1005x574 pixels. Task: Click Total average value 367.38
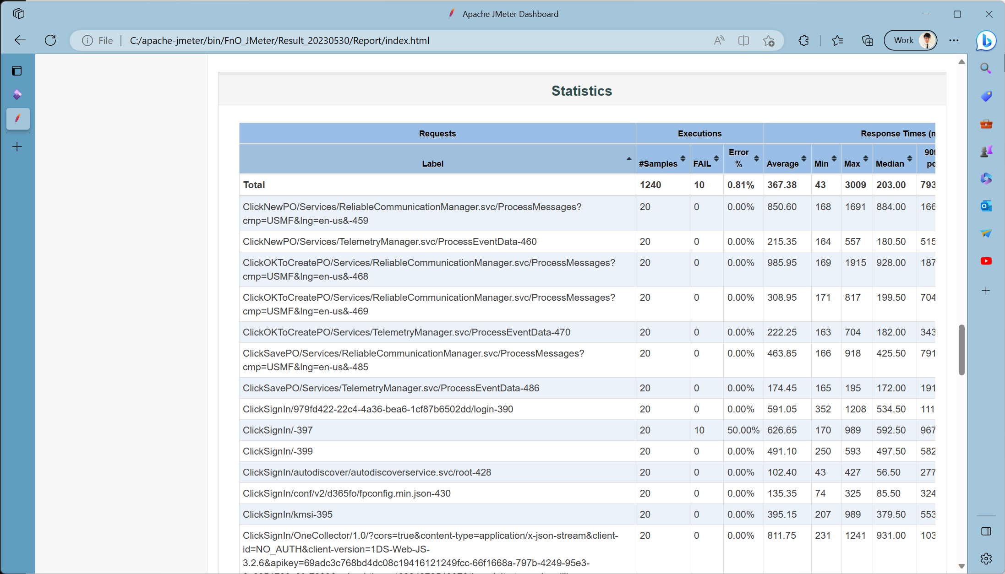pyautogui.click(x=782, y=185)
